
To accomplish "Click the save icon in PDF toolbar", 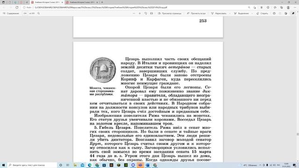I will (280, 14).
